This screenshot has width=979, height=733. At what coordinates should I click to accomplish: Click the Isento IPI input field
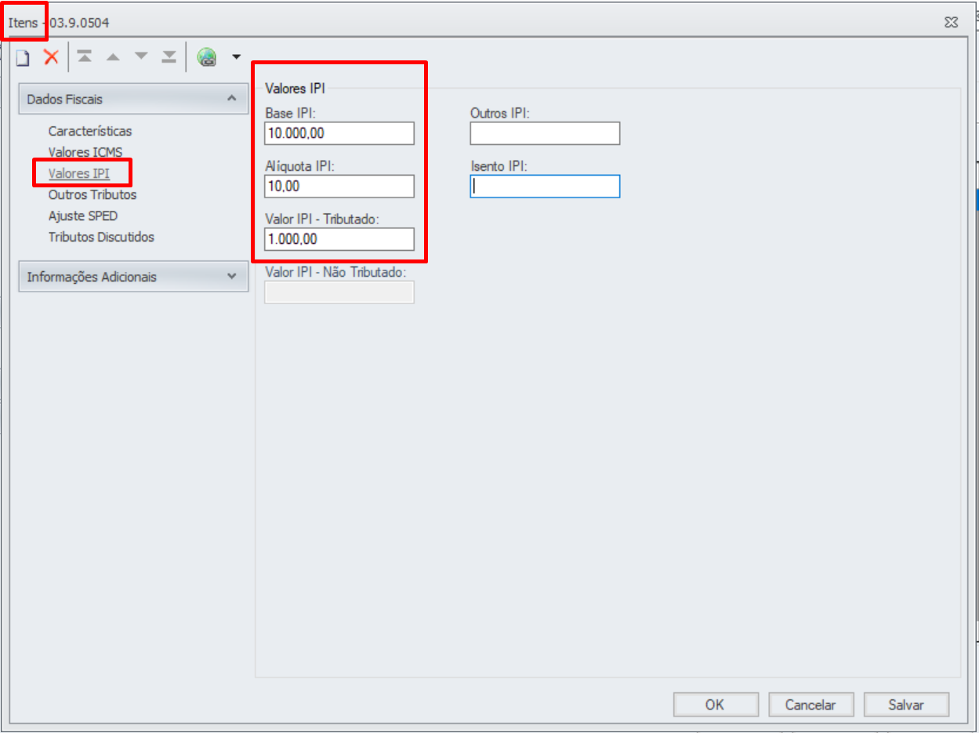pyautogui.click(x=545, y=187)
